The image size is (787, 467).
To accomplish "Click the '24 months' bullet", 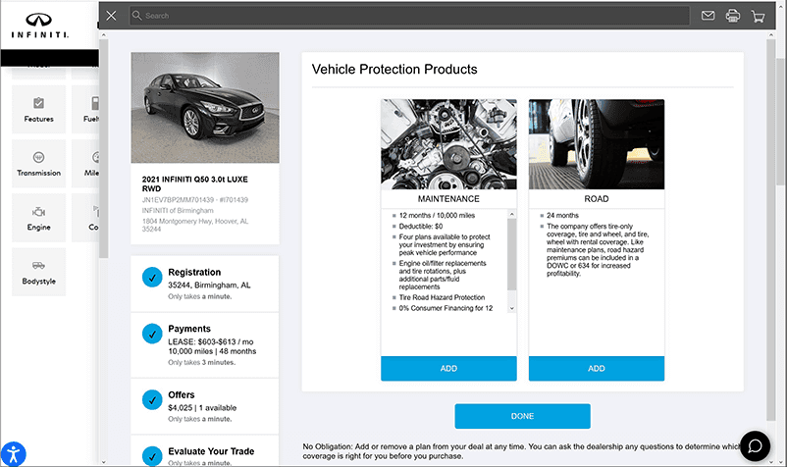I will click(562, 215).
